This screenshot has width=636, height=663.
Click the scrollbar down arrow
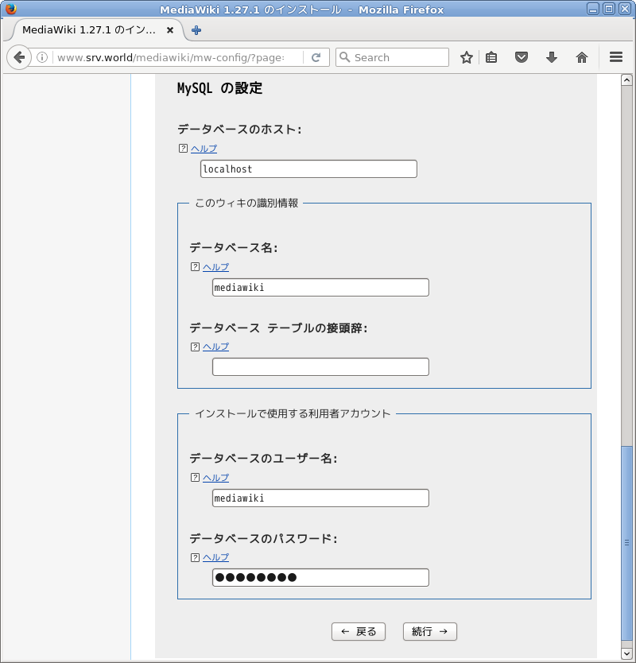(626, 653)
